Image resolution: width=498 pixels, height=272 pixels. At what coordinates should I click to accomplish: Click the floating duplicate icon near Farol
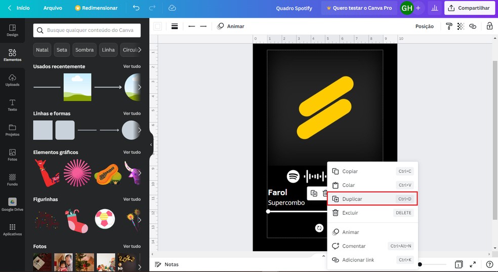pyautogui.click(x=314, y=193)
